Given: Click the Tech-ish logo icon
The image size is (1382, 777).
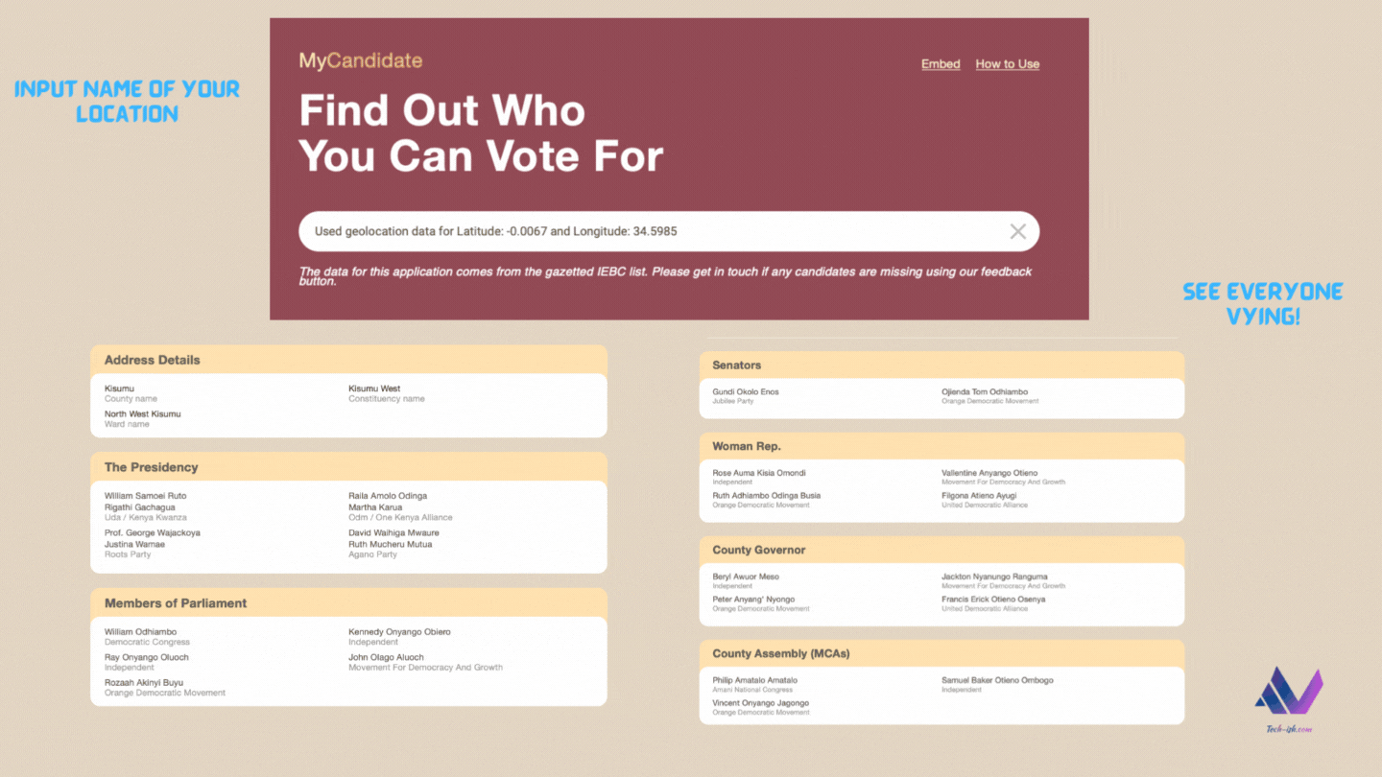Looking at the screenshot, I should tap(1289, 692).
